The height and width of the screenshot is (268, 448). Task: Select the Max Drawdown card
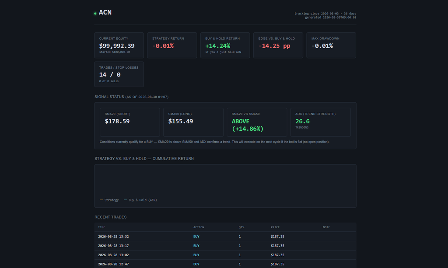tap(331, 45)
